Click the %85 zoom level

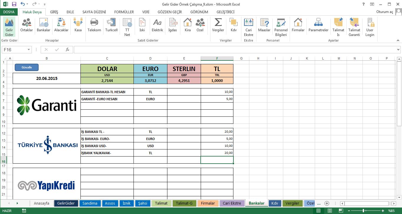click(392, 211)
